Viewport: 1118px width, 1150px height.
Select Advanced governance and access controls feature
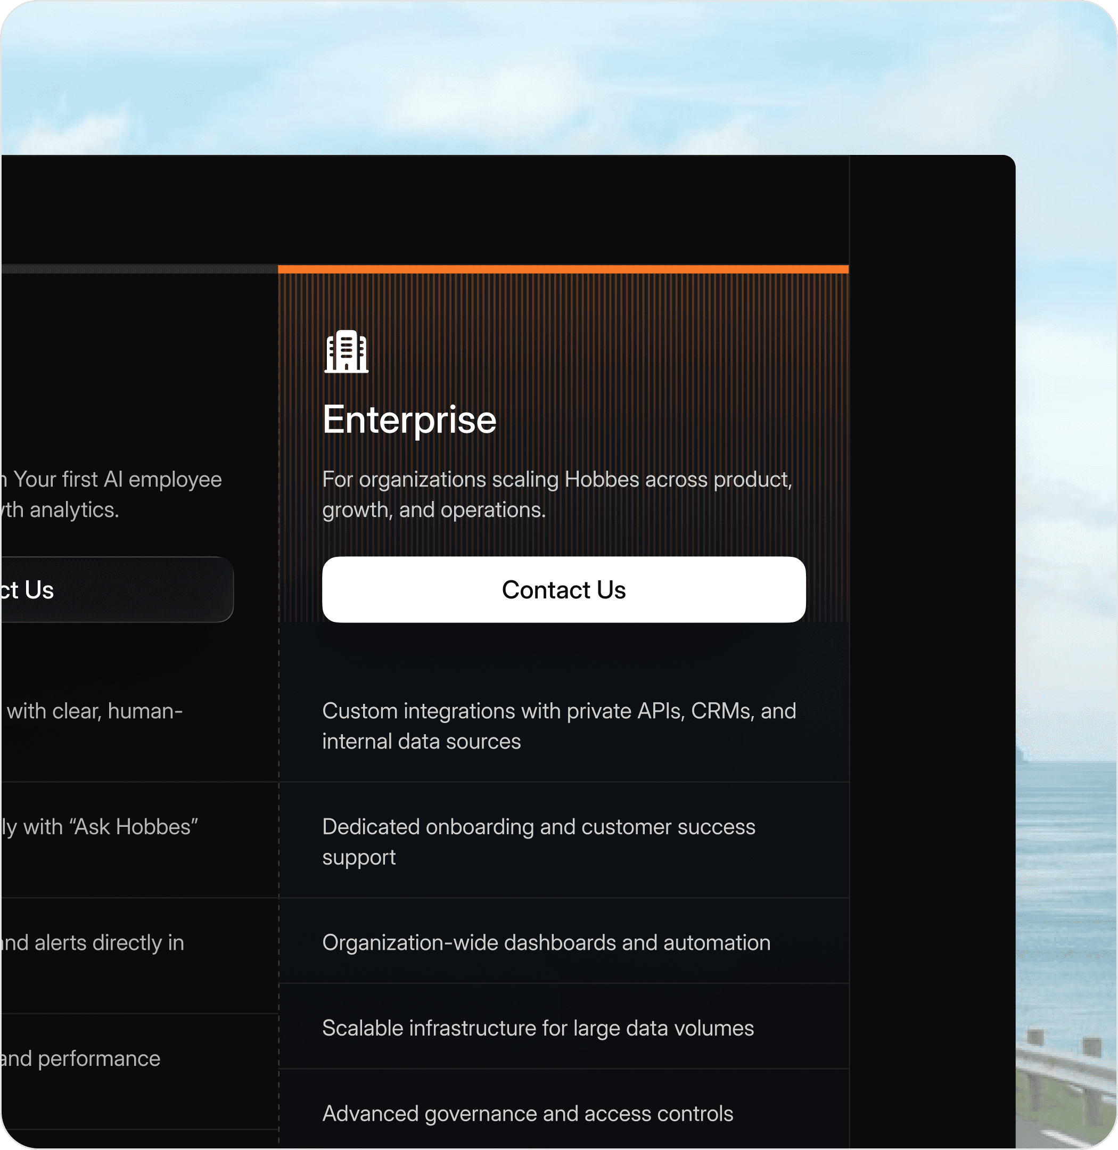click(527, 1113)
